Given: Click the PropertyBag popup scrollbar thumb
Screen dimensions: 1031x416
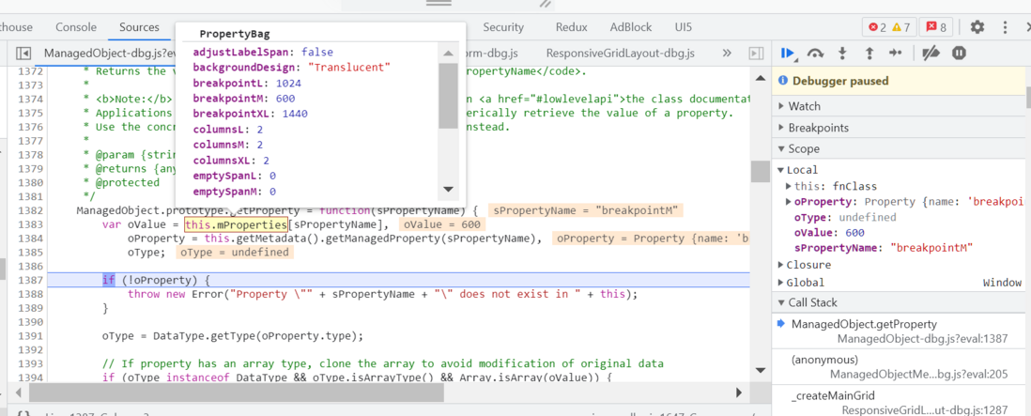Looking at the screenshot, I should point(447,96).
